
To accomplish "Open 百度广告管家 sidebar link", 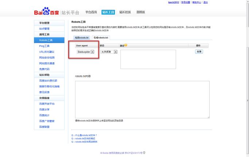I will (x=47, y=121).
